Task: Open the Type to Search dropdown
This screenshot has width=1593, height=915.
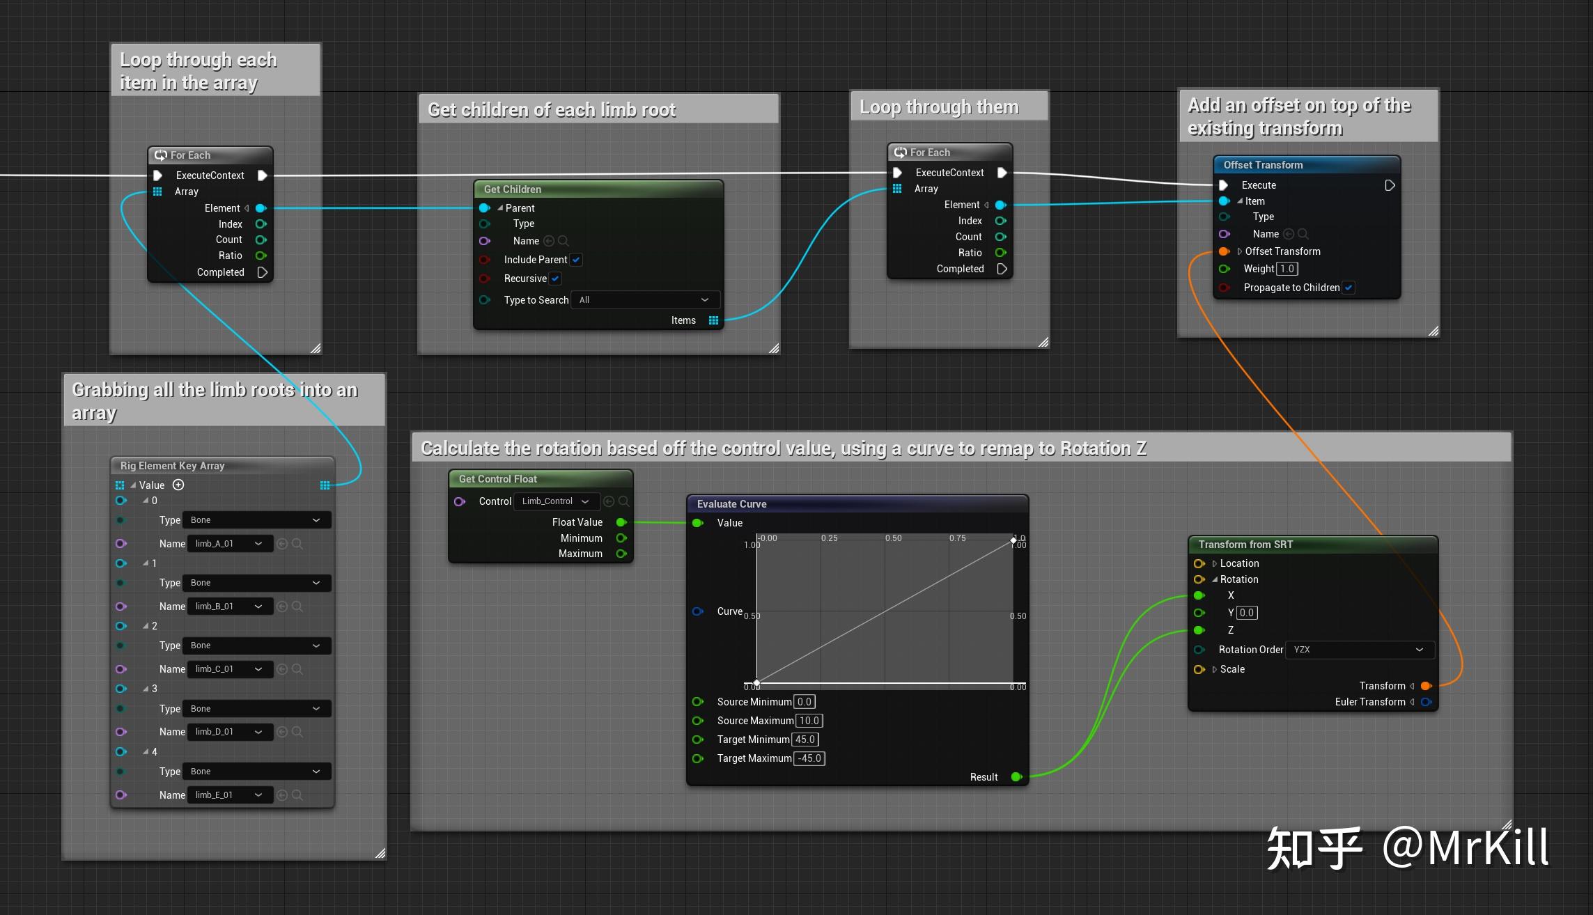Action: 645,300
